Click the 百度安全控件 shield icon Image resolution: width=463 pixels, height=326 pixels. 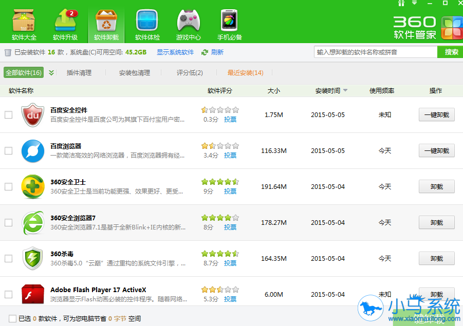pyautogui.click(x=33, y=115)
